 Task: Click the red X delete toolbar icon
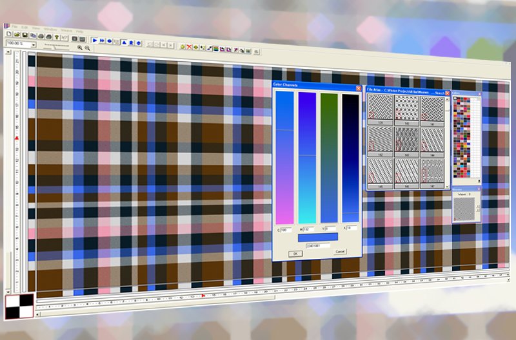tap(190, 47)
